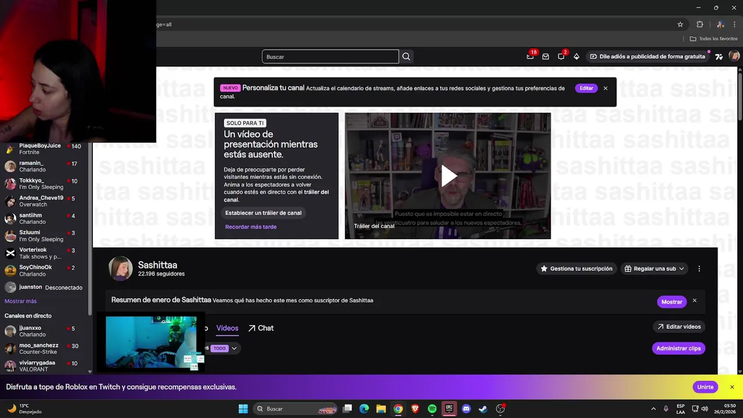This screenshot has height=418, width=743.
Task: Click the Turbo icon beside the avatar
Action: tap(719, 56)
